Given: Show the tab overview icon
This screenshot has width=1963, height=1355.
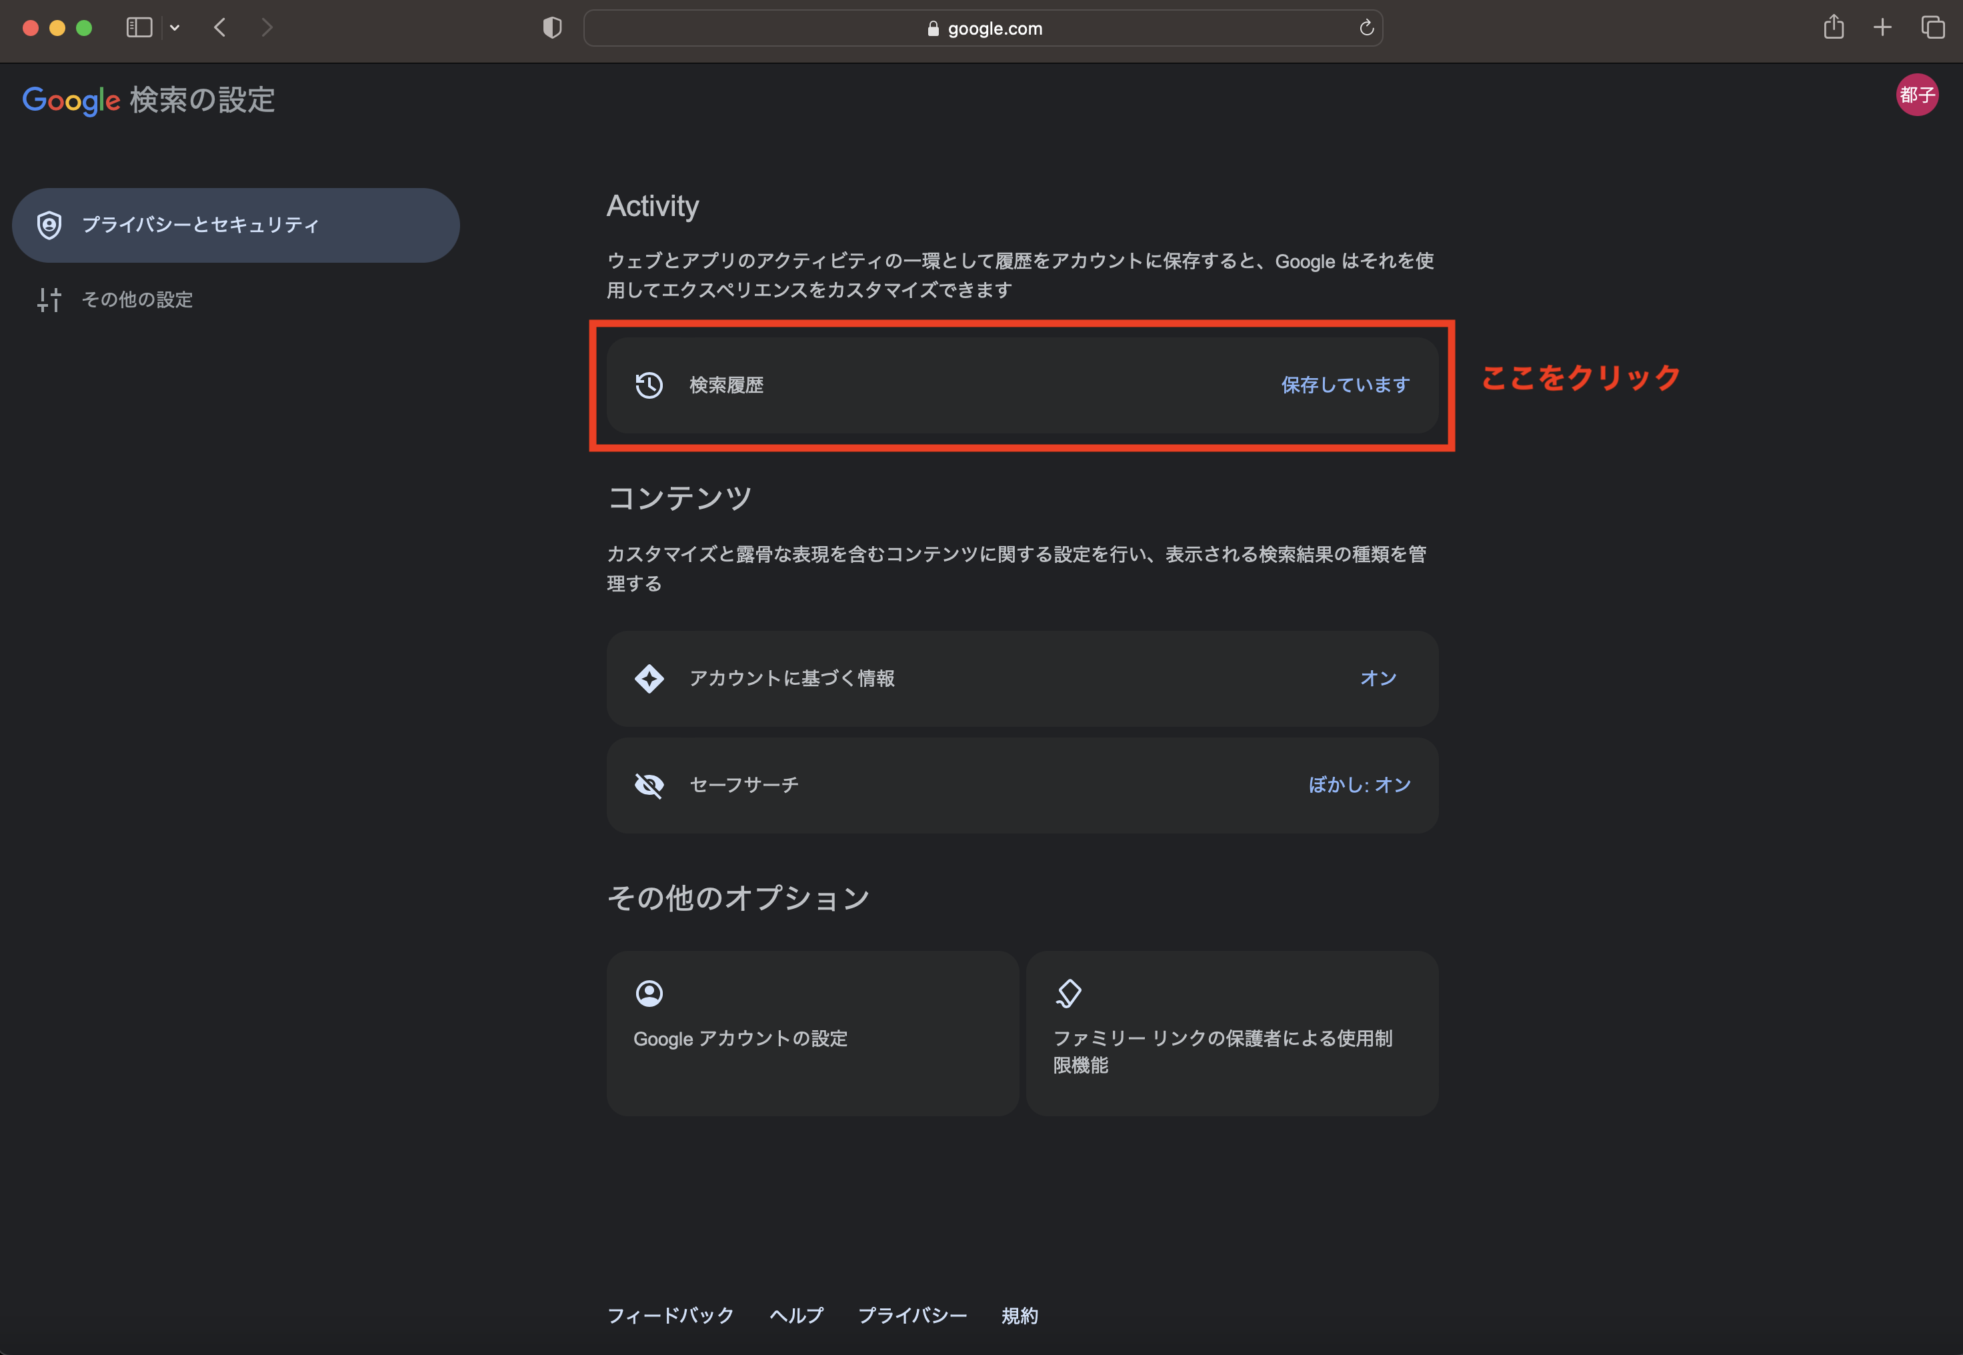Looking at the screenshot, I should click(x=1932, y=28).
